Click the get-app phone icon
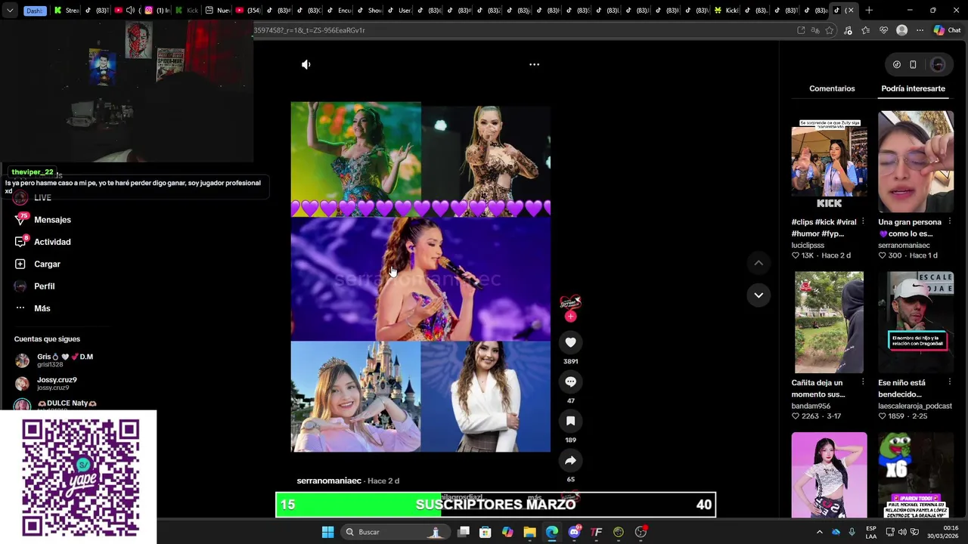This screenshot has width=968, height=544. coord(913,65)
